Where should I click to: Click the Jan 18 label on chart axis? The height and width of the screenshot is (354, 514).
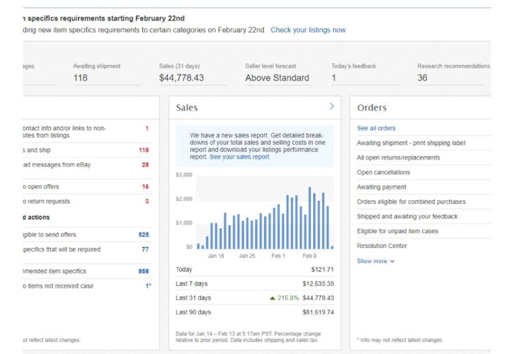click(x=216, y=256)
